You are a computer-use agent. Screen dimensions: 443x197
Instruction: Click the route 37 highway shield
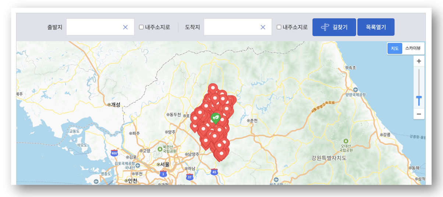click(189, 177)
